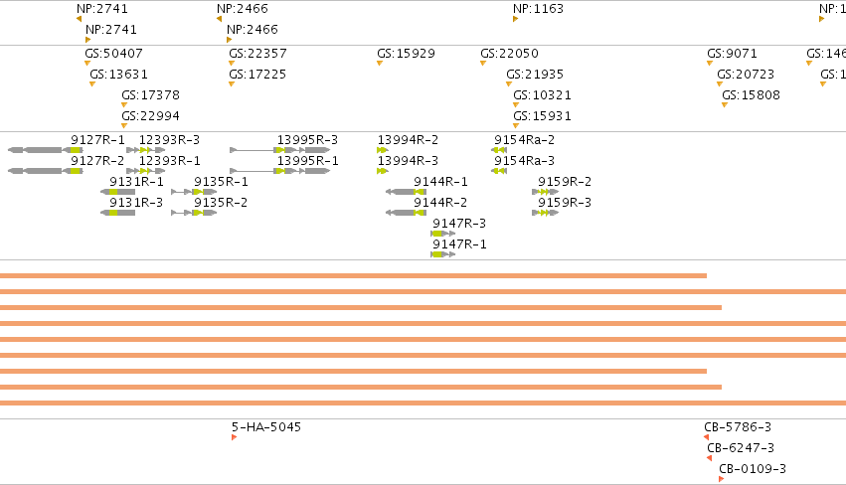Image resolution: width=846 pixels, height=485 pixels.
Task: Click the GS:15929 triangle marker
Action: (x=380, y=64)
